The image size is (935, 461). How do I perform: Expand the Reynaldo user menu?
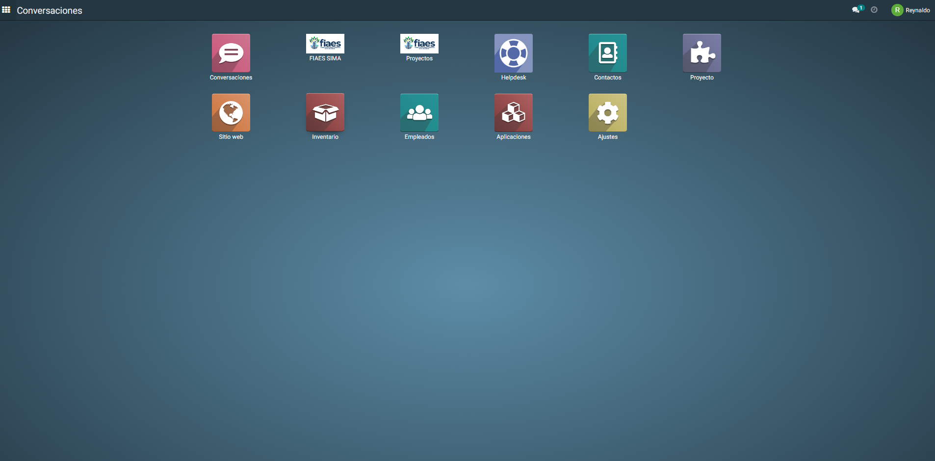(x=917, y=10)
